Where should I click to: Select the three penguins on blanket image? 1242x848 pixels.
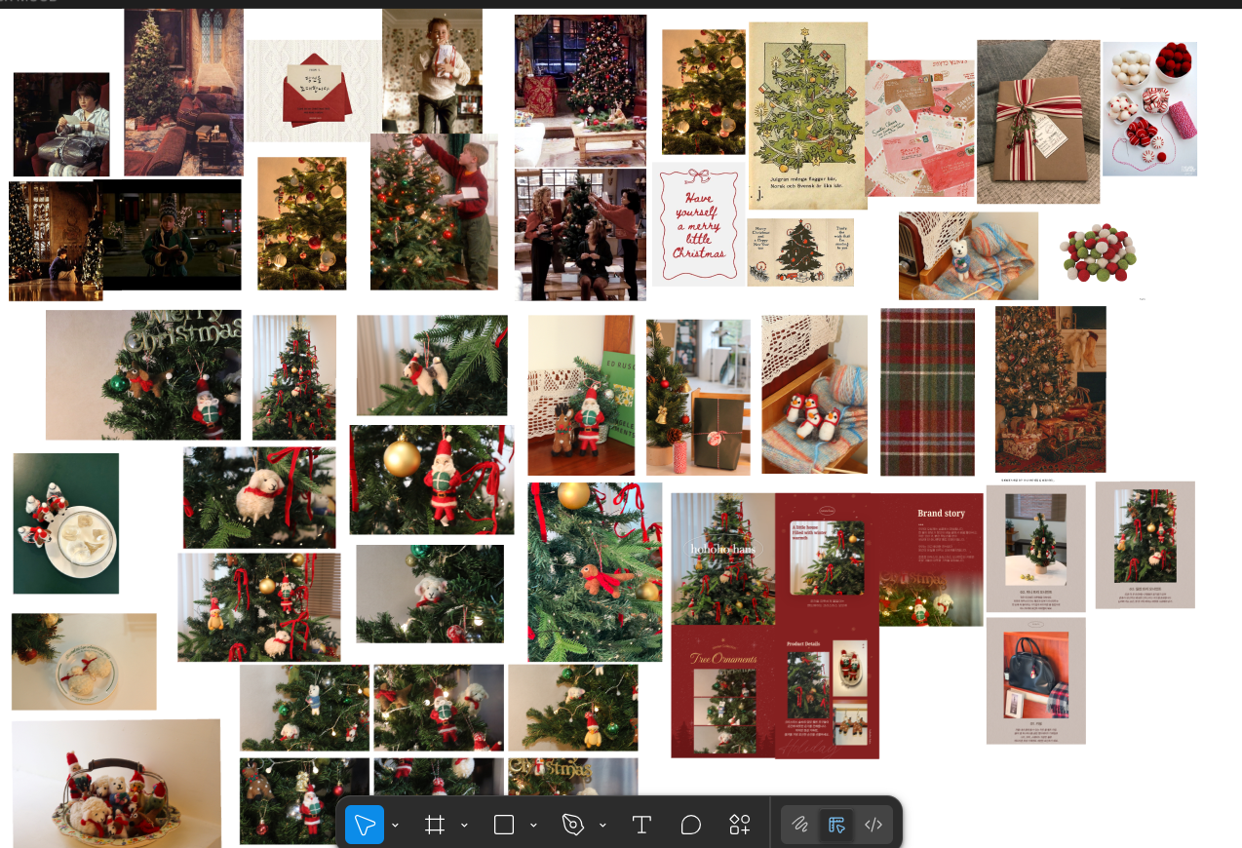814,395
